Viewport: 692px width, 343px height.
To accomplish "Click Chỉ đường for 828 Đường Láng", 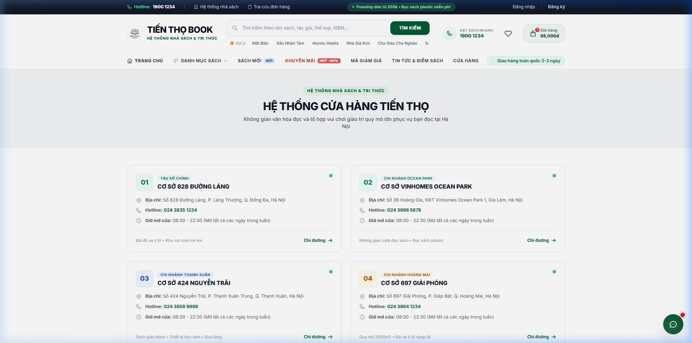I will (x=318, y=240).
